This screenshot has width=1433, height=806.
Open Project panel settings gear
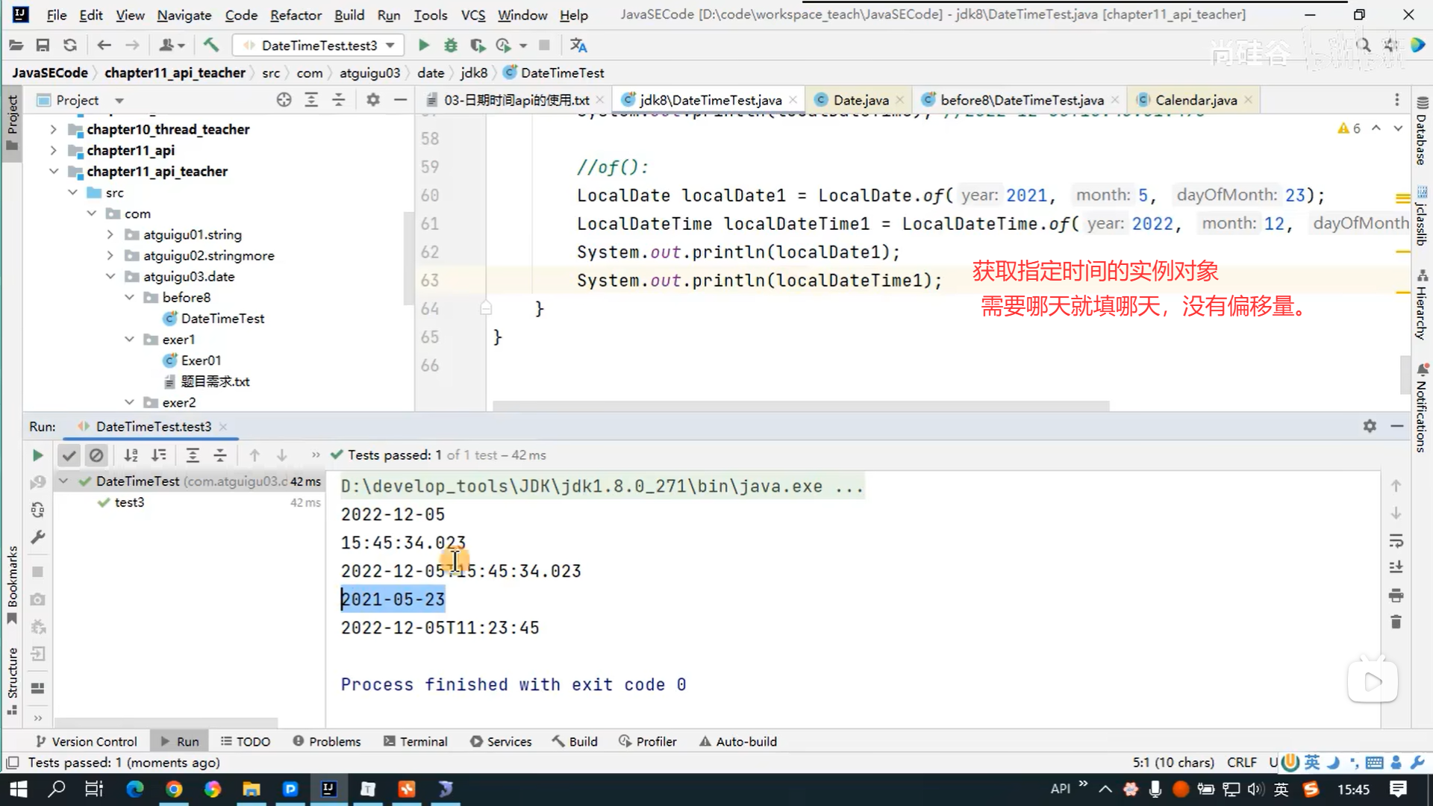click(x=373, y=100)
